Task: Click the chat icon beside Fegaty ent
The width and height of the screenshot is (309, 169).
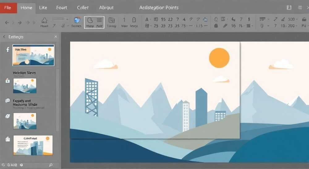Action: (x=7, y=101)
